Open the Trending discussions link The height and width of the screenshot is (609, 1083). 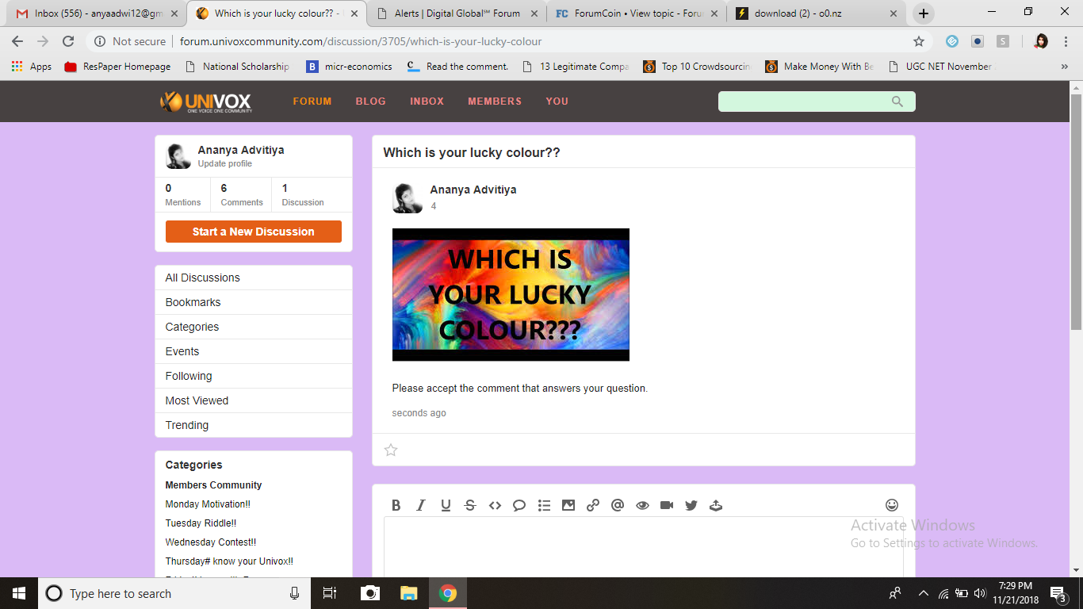pos(186,425)
